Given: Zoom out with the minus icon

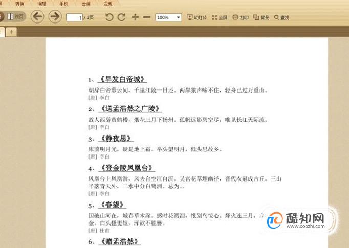Looking at the screenshot, I should 147,17.
